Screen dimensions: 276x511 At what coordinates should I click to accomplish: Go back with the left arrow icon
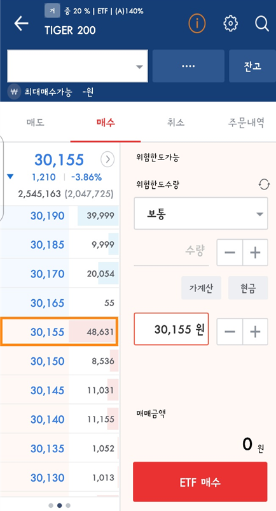(21, 24)
